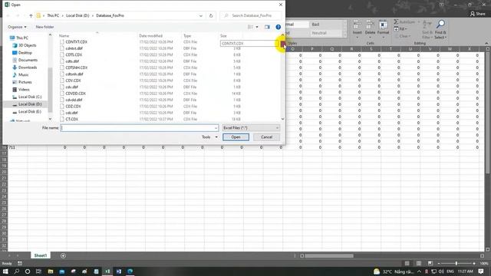The image size is (491, 276).
Task: Select This PC in the breadcrumb path
Action: click(x=53, y=15)
